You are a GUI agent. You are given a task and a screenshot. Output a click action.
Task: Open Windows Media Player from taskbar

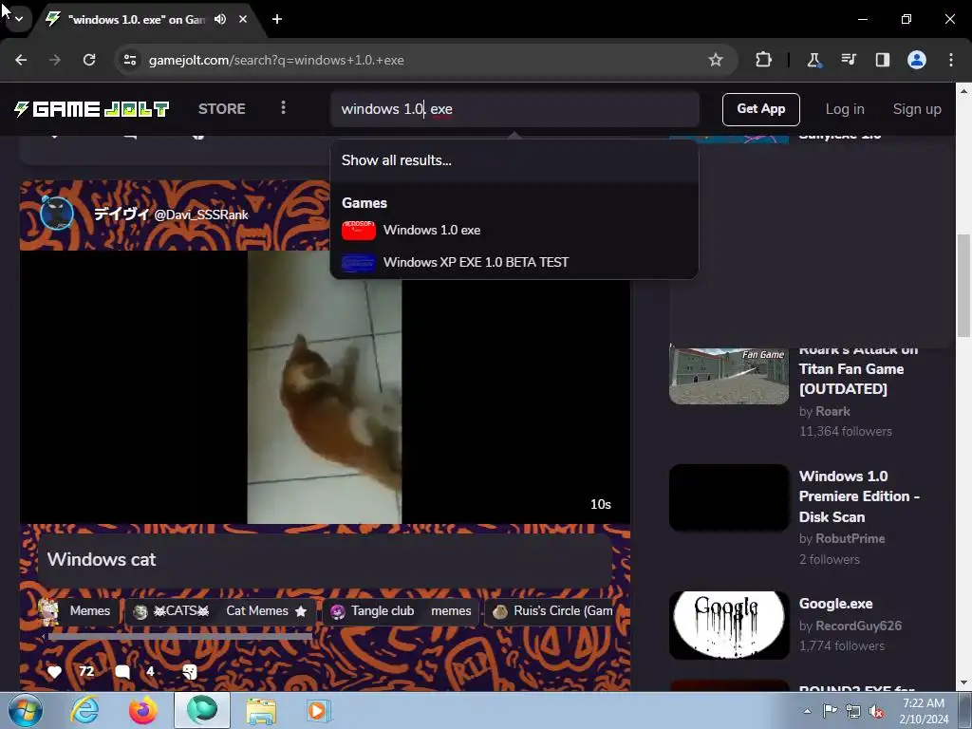[319, 711]
